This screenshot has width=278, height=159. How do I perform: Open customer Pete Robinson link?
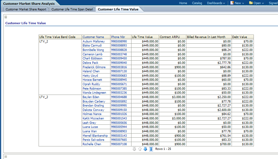point(92,89)
